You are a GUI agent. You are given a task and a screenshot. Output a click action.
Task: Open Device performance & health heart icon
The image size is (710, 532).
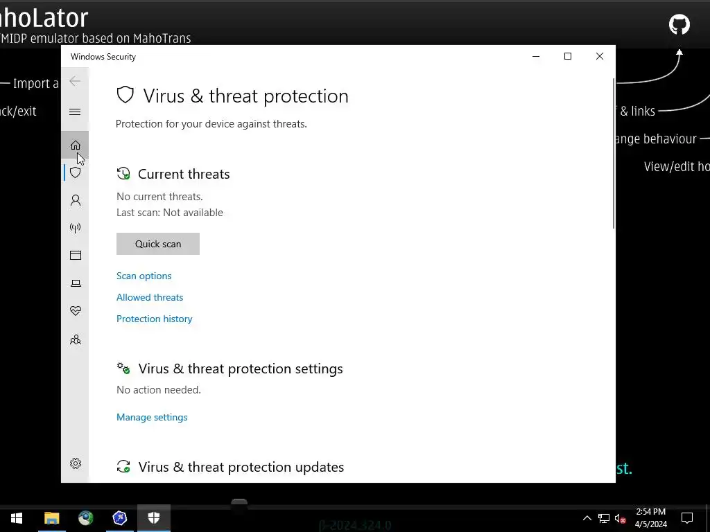coord(75,311)
